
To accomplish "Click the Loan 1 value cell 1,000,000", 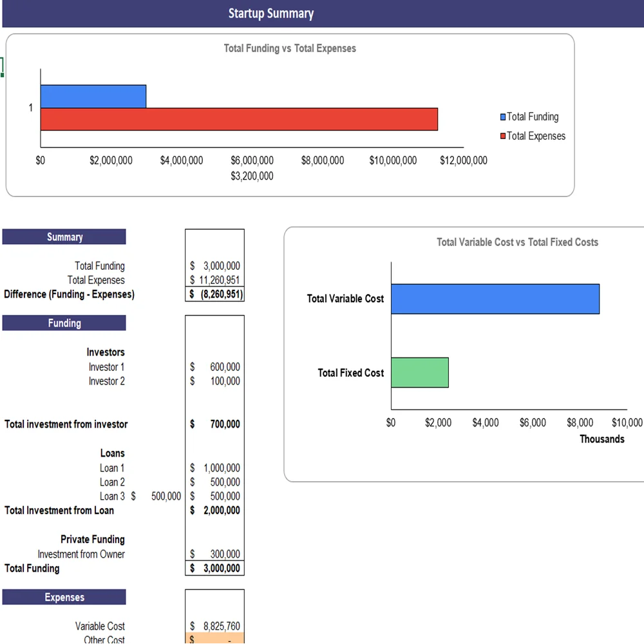I will tap(215, 468).
